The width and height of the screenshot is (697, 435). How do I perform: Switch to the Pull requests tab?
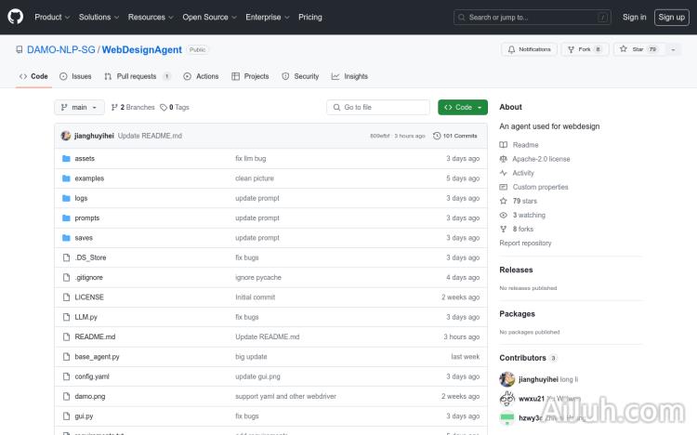click(x=137, y=76)
